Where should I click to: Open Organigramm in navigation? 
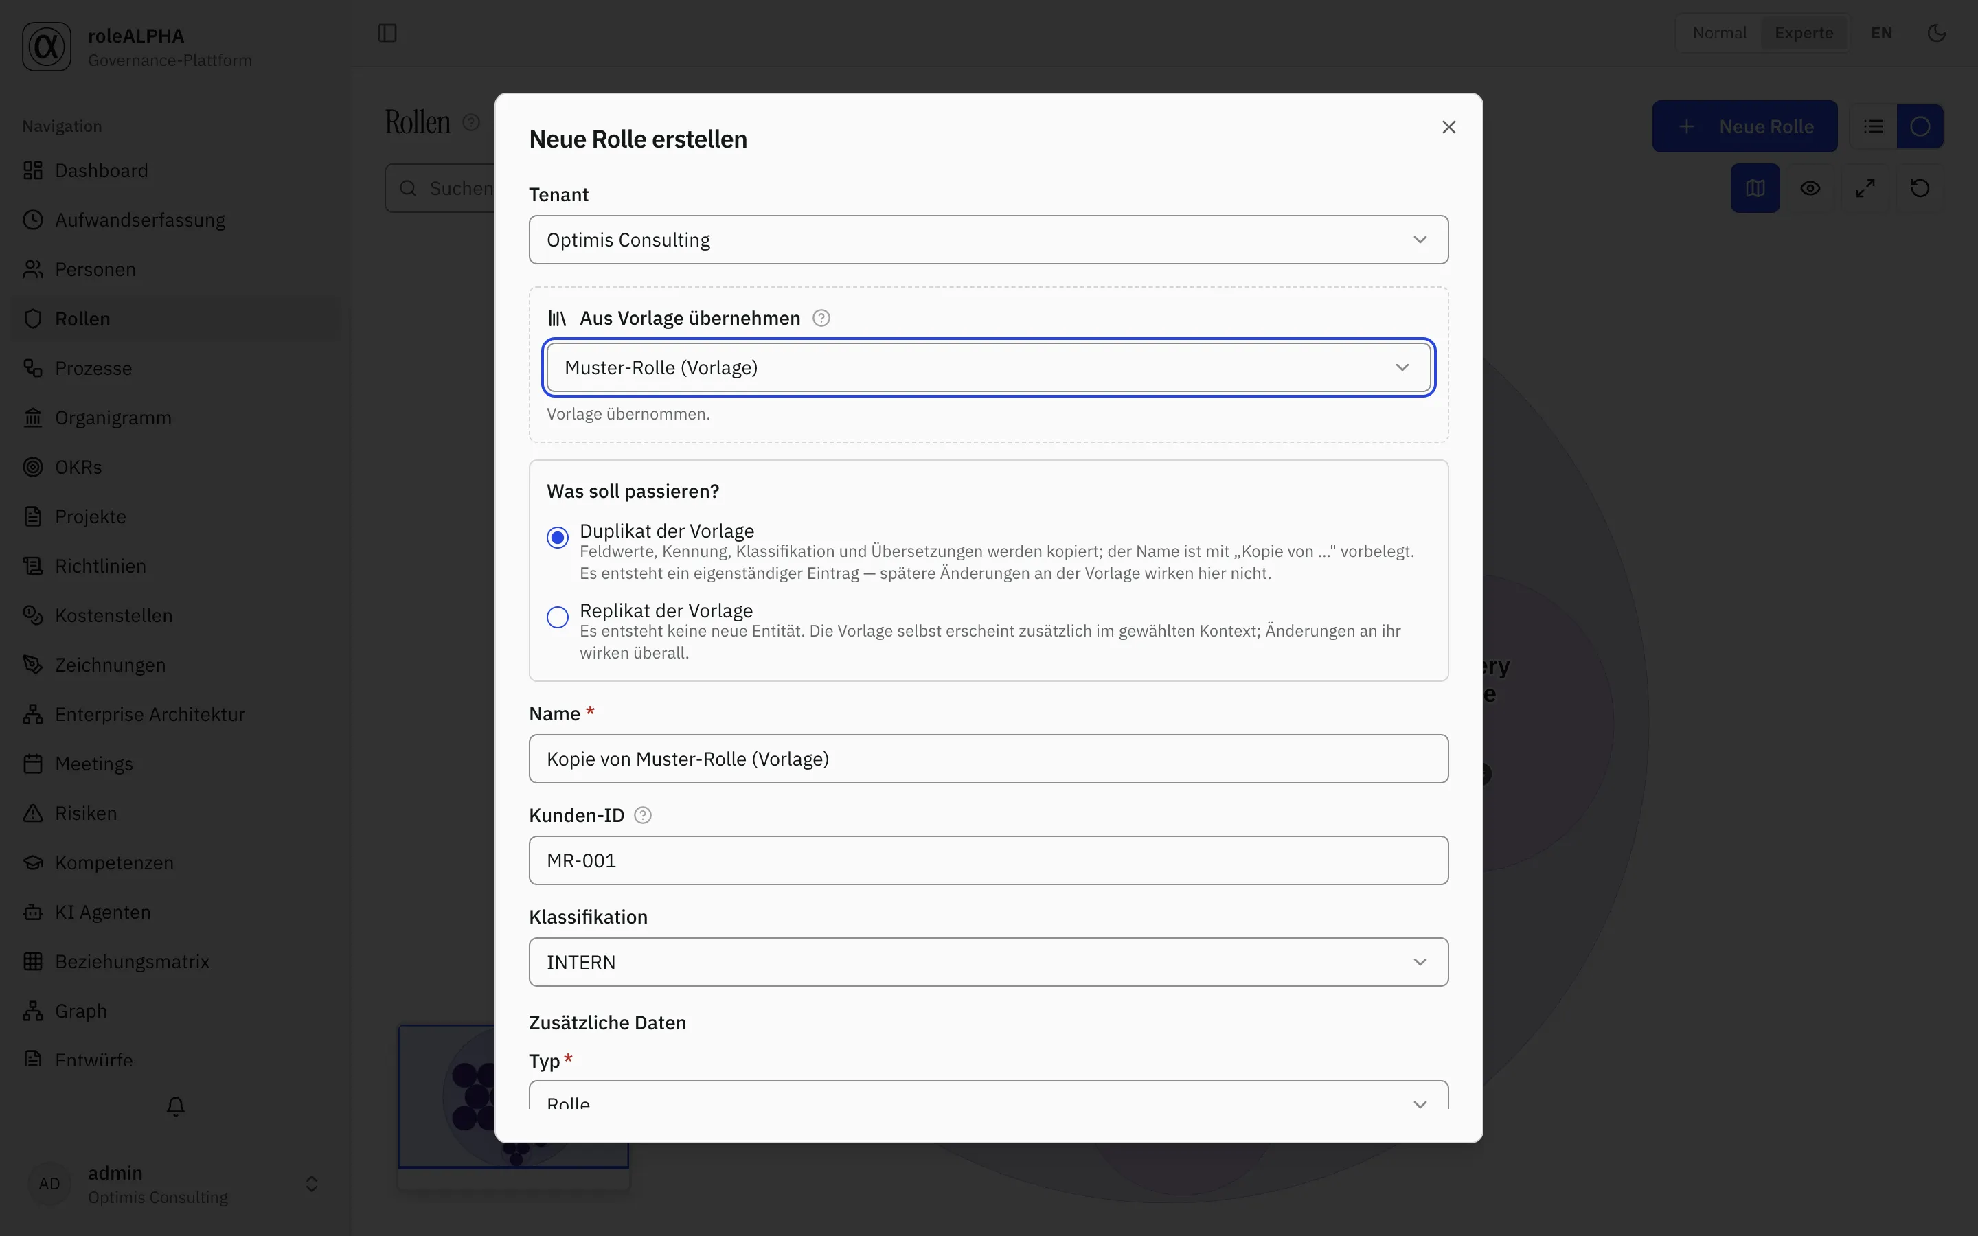(x=176, y=417)
